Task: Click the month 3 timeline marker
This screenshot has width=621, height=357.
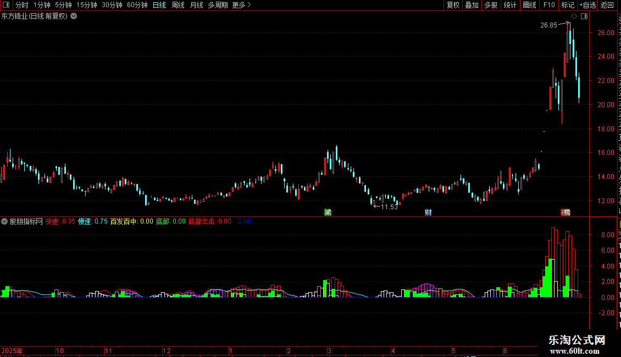Action: click(329, 350)
